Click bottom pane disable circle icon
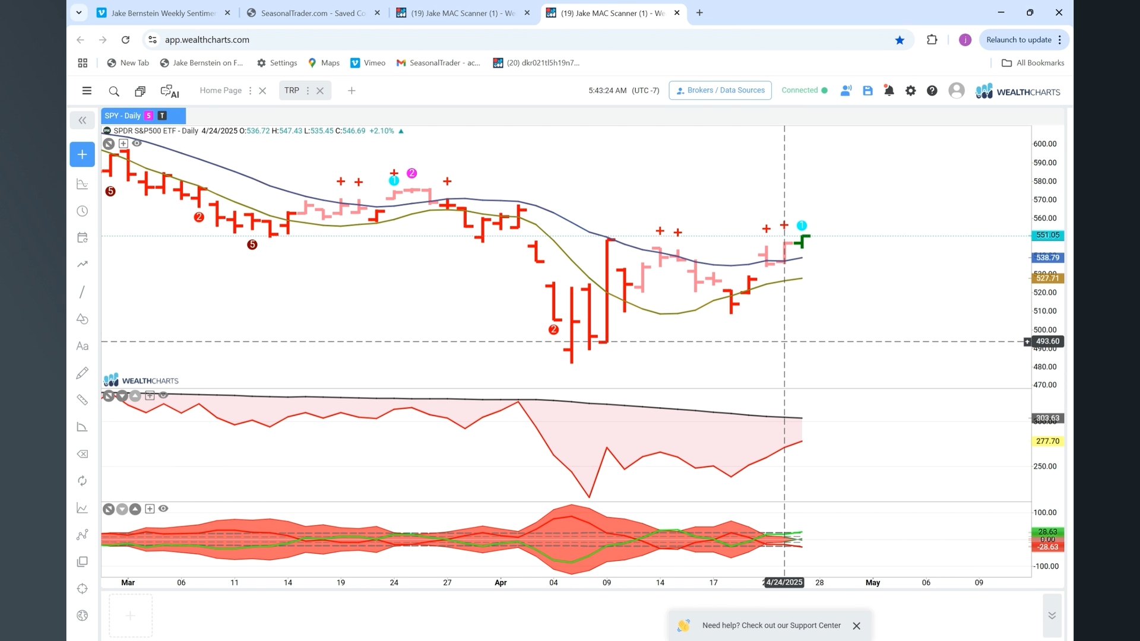The width and height of the screenshot is (1140, 641). tap(109, 509)
